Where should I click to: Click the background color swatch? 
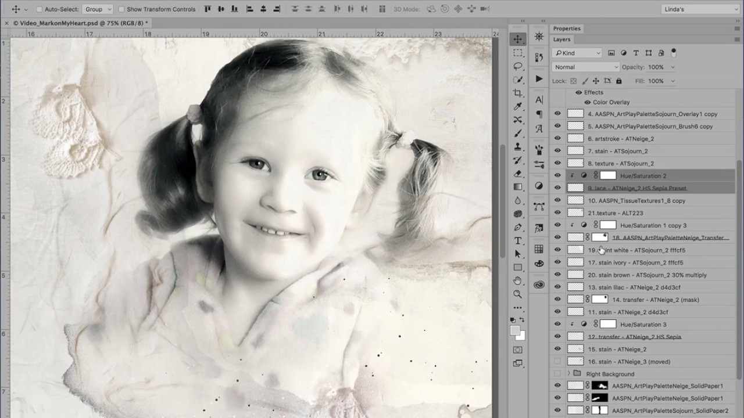tap(521, 336)
